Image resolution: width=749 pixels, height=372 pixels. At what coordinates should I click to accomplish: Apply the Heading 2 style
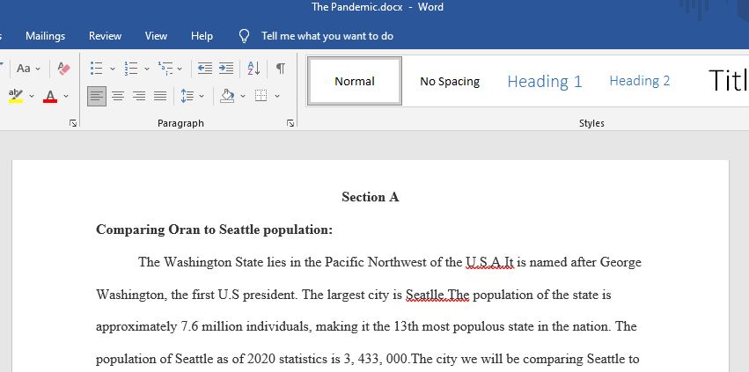640,81
